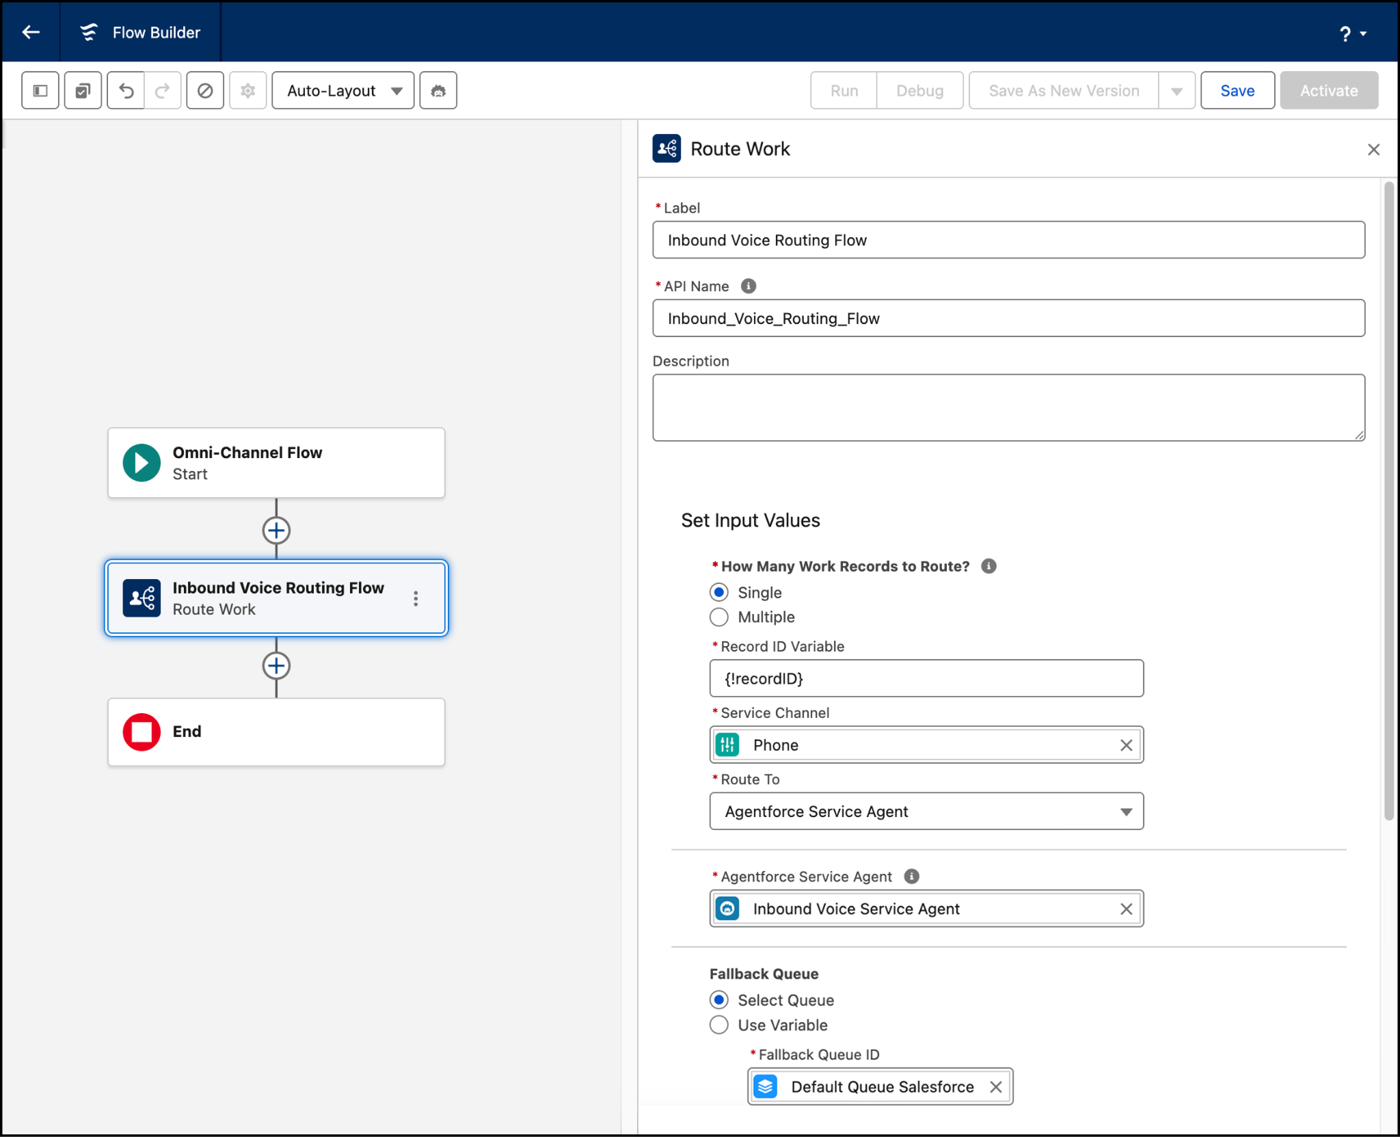This screenshot has height=1137, width=1400.
Task: Open the Route To dropdown
Action: (926, 811)
